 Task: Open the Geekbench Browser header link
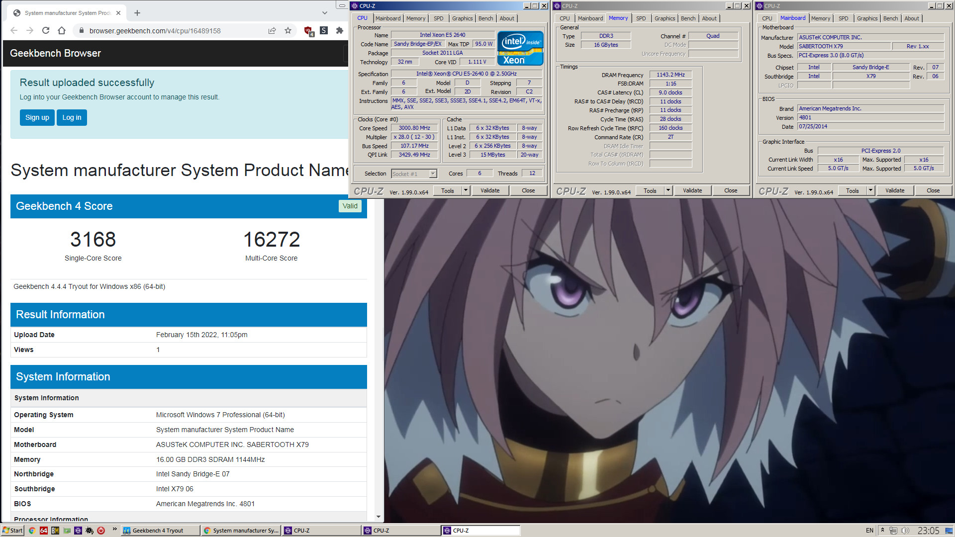pyautogui.click(x=55, y=53)
